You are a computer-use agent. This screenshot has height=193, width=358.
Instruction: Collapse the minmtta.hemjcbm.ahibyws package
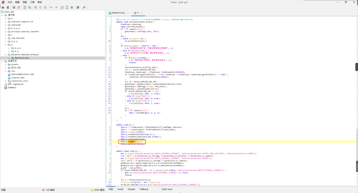pos(6,55)
